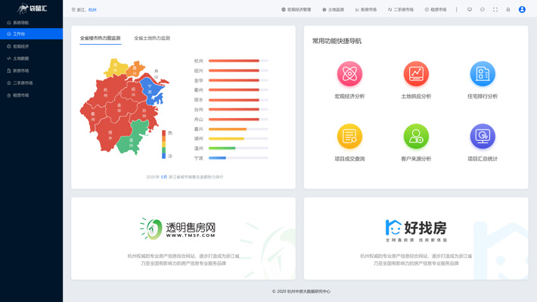This screenshot has width=537, height=302.
Task: Open the 项目汇总统计 shortcut icon
Action: [x=483, y=136]
